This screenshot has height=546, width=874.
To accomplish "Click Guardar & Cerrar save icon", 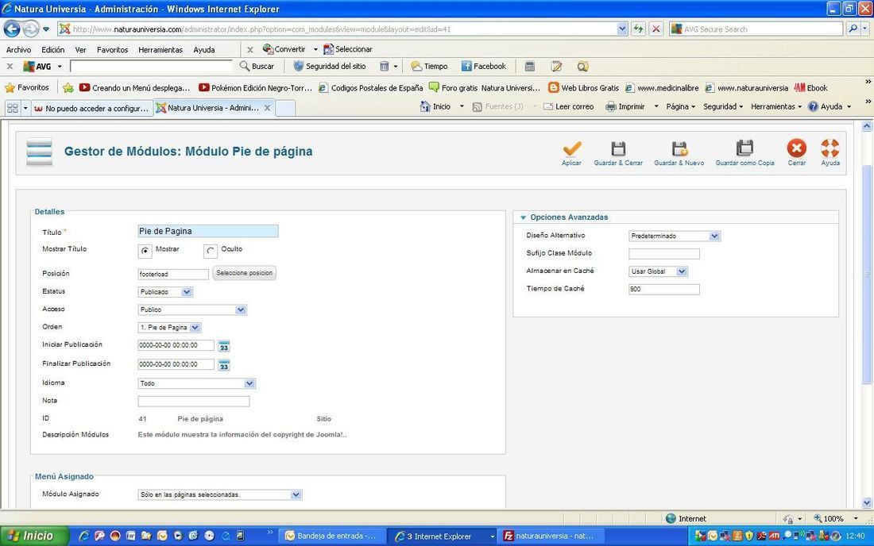I will tap(618, 148).
